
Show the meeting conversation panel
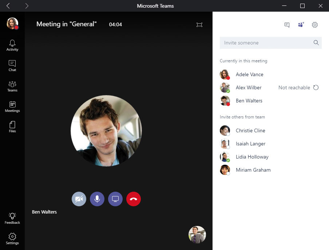click(x=287, y=25)
